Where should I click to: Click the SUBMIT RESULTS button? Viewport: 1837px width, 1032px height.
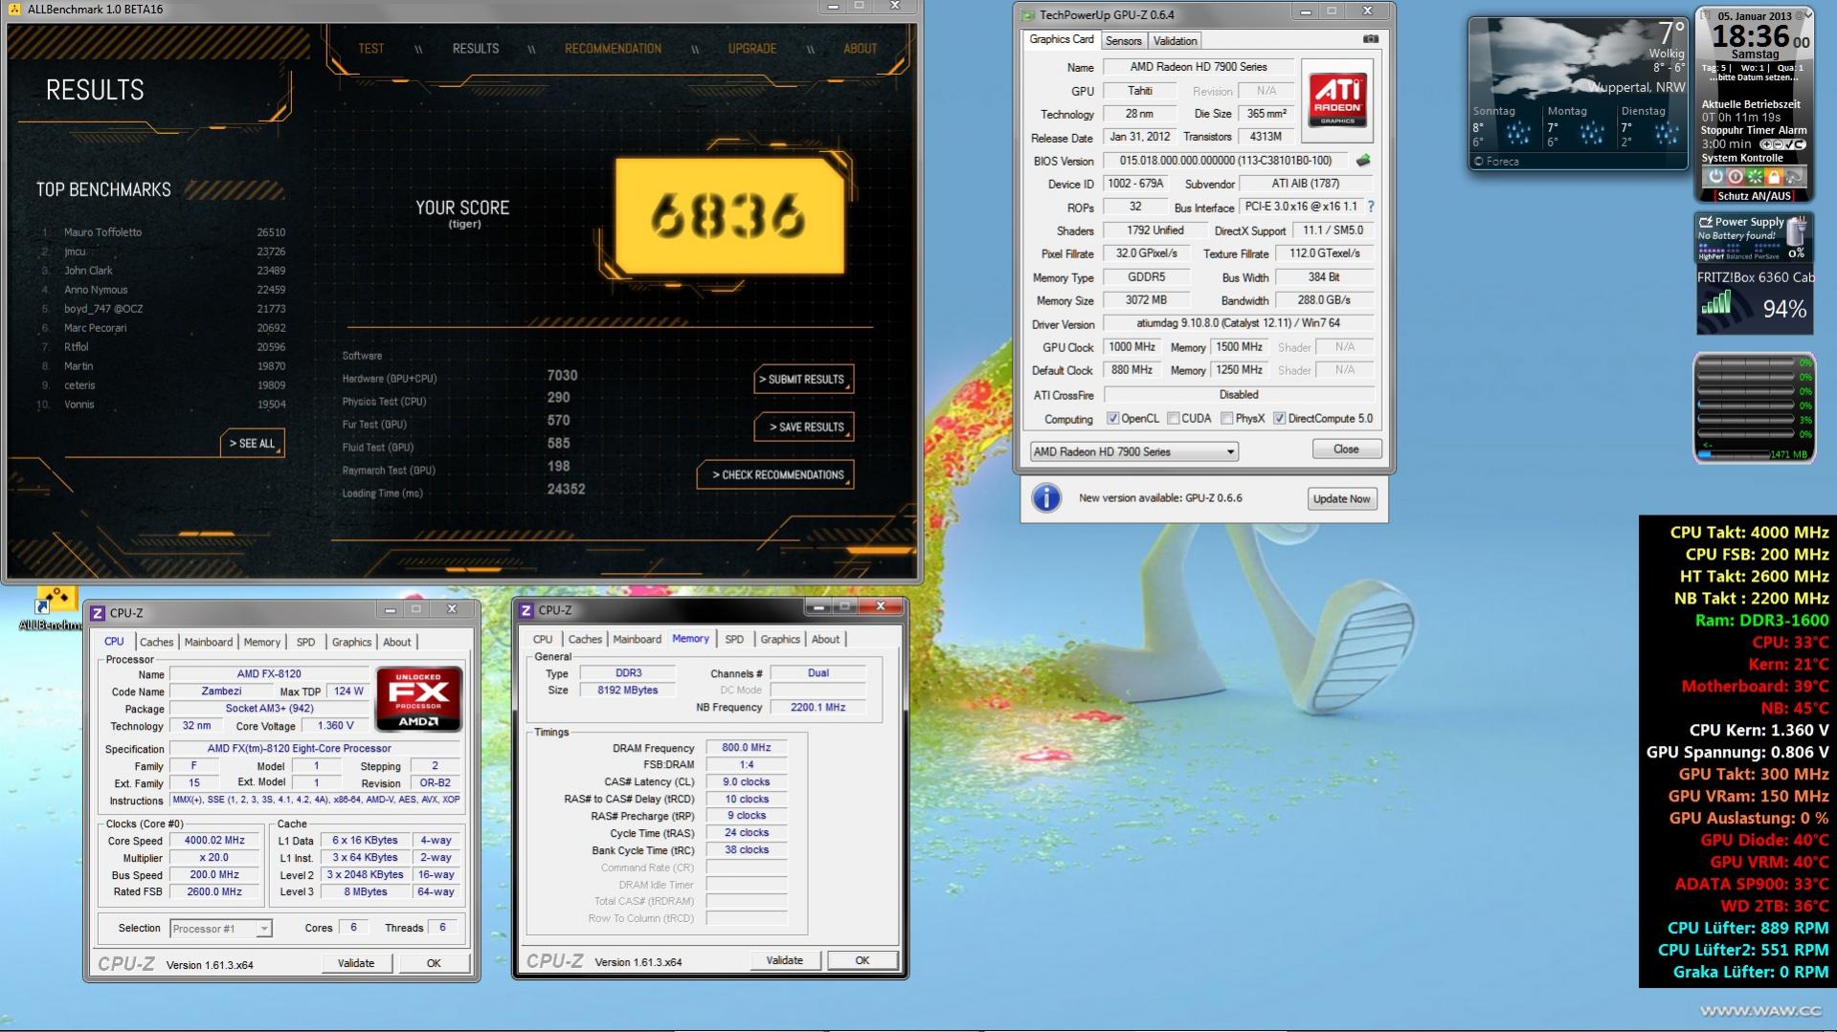coord(803,380)
